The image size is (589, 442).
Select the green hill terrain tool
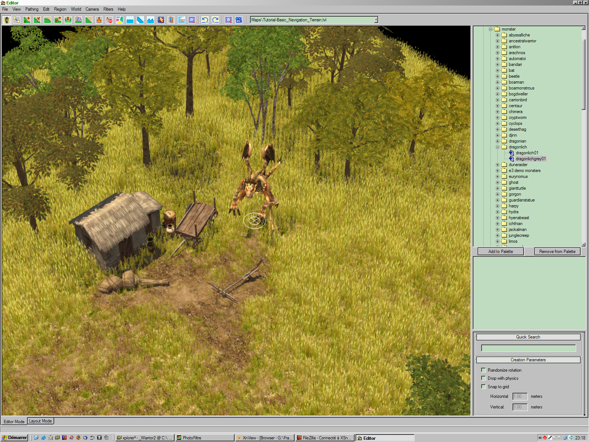click(x=47, y=20)
